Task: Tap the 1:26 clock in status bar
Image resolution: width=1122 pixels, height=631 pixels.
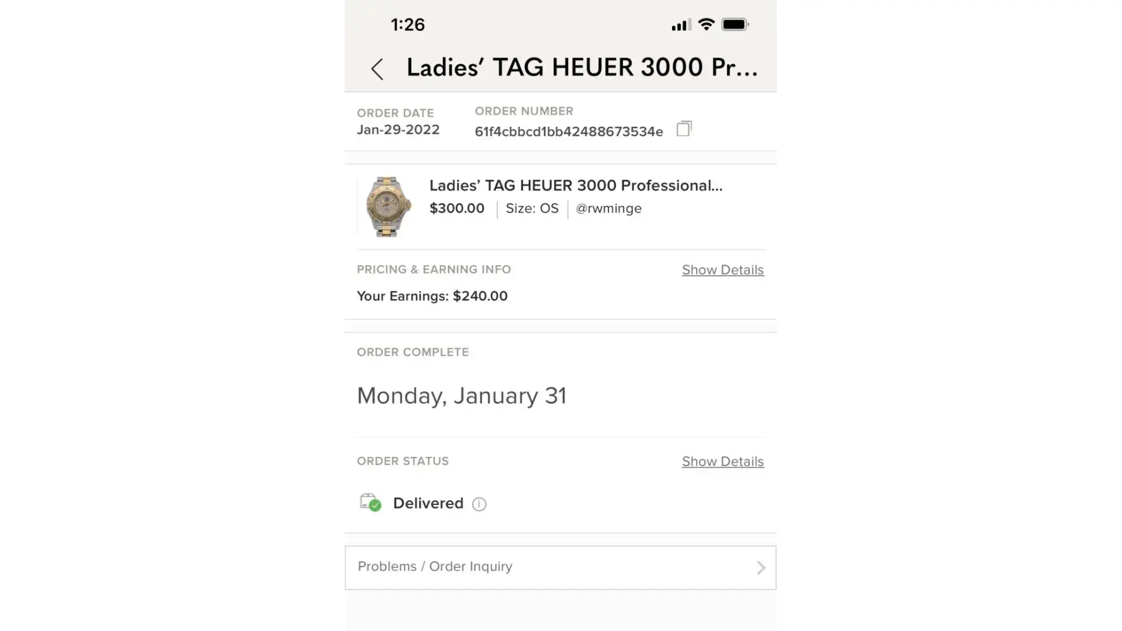Action: pos(408,25)
